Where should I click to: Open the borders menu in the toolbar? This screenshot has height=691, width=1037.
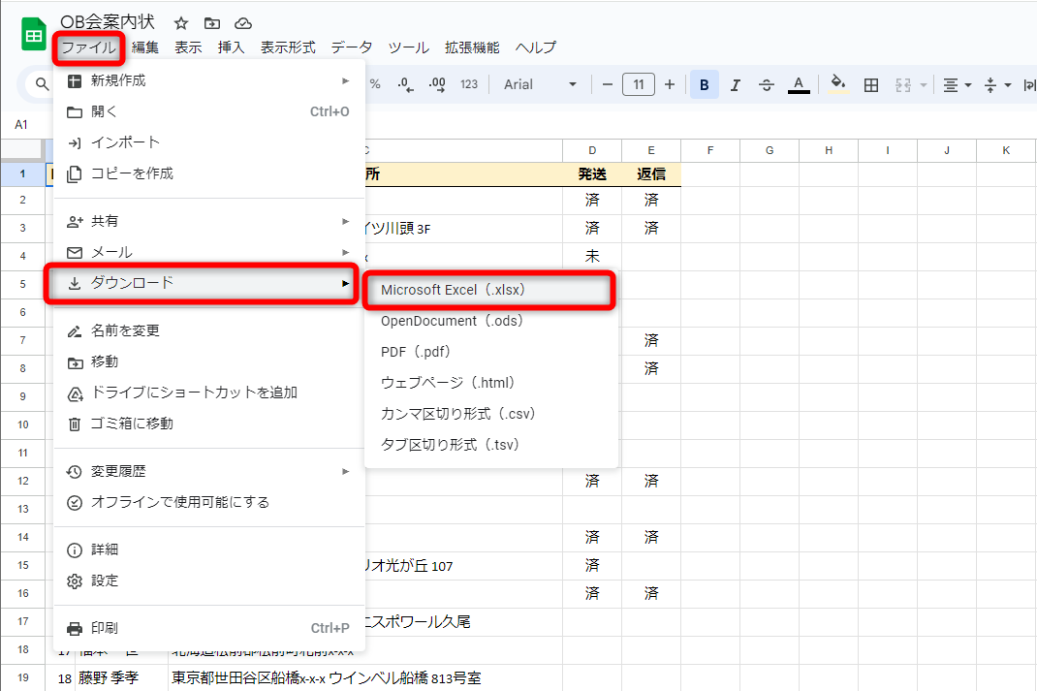(x=870, y=84)
